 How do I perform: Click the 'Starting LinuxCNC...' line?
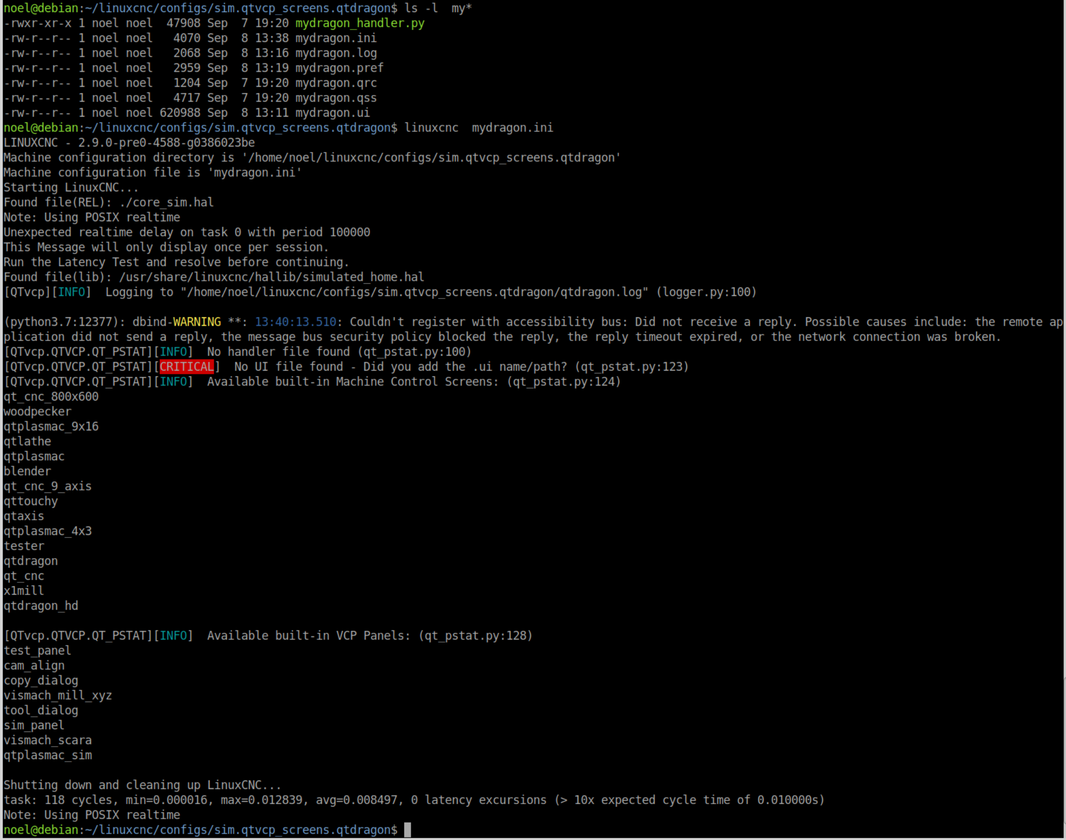pos(71,187)
